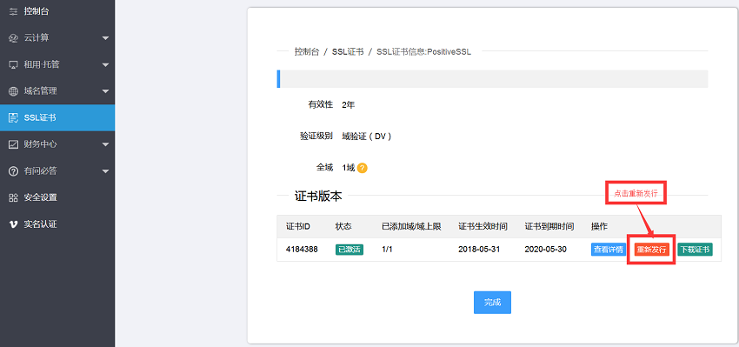Click the 已添加域/域上限 column header
Image resolution: width=739 pixels, height=347 pixels.
411,227
